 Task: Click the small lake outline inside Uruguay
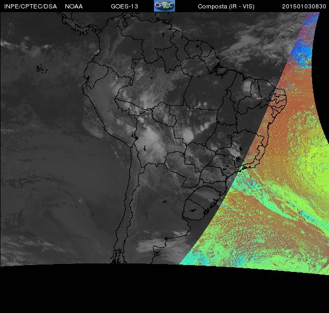tap(192, 210)
